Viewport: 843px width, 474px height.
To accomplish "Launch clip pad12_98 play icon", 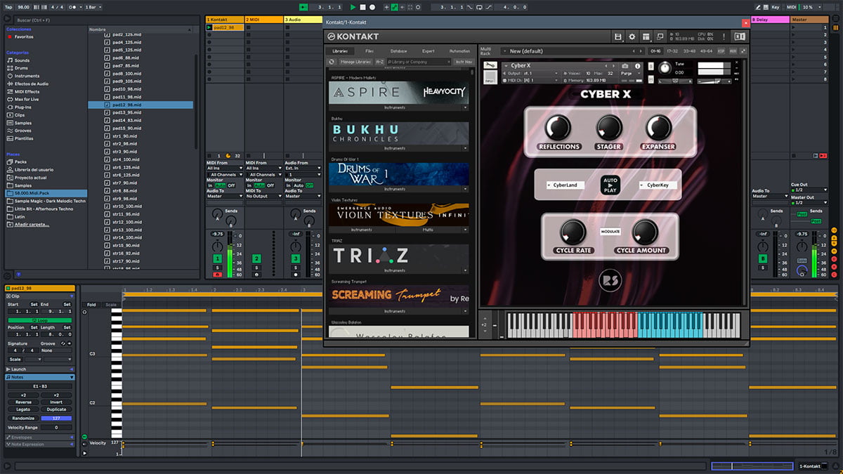I will click(x=209, y=27).
